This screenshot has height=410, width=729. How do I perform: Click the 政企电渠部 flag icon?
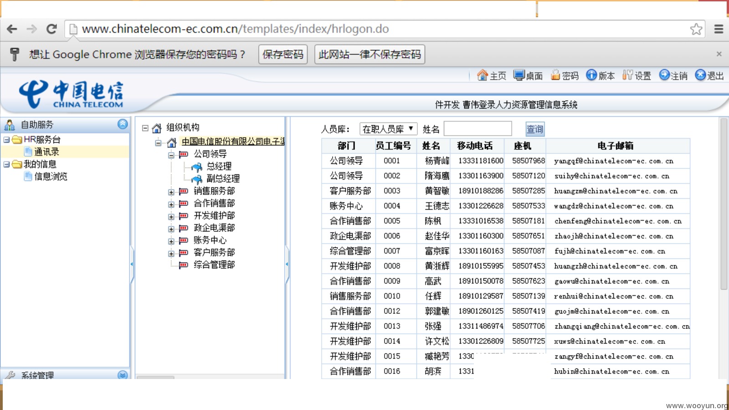[x=184, y=228]
